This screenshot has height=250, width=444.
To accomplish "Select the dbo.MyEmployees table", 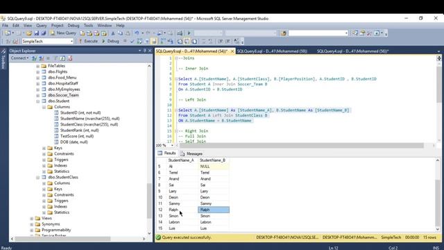I will click(64, 90).
